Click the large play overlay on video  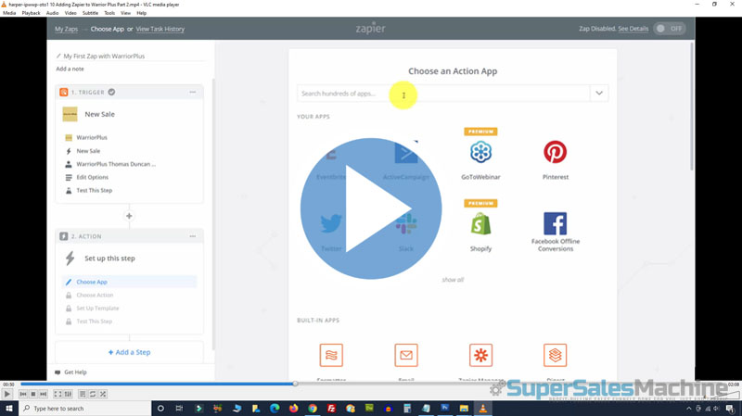[369, 208]
